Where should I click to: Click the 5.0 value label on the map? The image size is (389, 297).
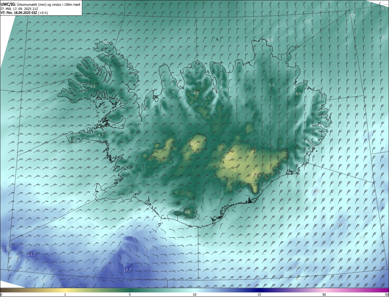(x=272, y=85)
